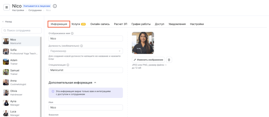
Task: Click the trash icon to delete image
Action: 169,60
